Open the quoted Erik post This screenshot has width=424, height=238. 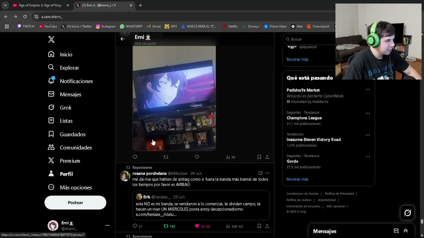coord(201,205)
